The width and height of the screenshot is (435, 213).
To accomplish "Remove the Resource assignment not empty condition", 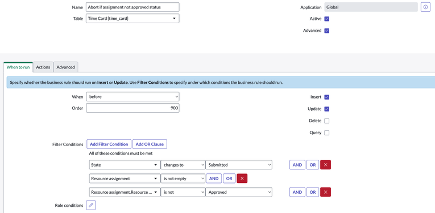I will 242,178.
